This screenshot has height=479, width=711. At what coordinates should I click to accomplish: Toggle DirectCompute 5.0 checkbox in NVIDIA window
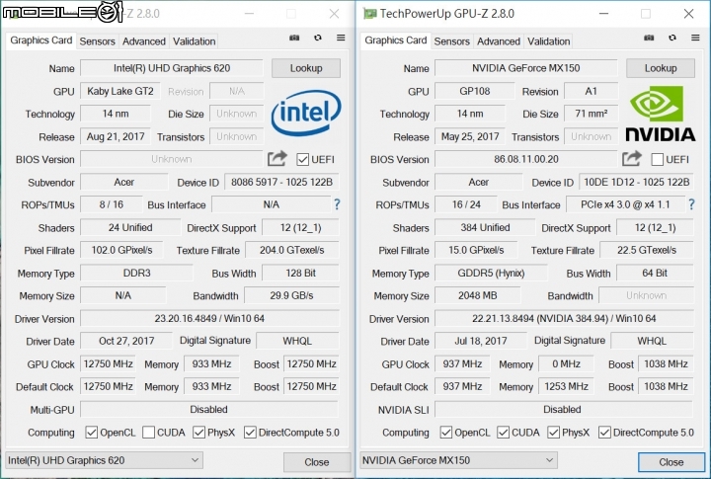604,433
